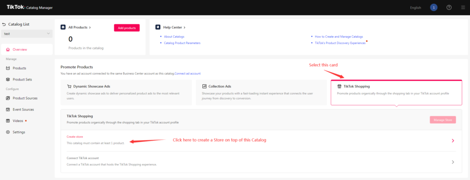Click 'This catalog must contain at least 1 product.'
This screenshot has width=470, height=180.
[95, 143]
